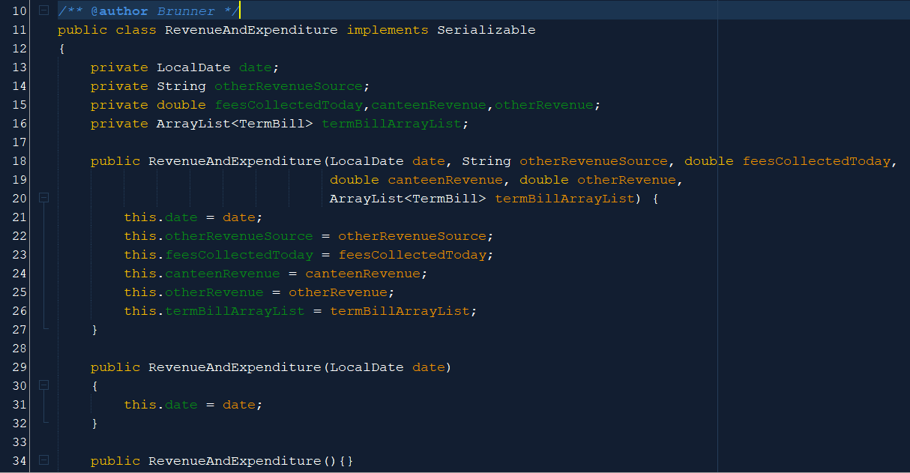Image resolution: width=910 pixels, height=473 pixels.
Task: Click this.termBillArrayList on line 26
Action: click(x=214, y=311)
